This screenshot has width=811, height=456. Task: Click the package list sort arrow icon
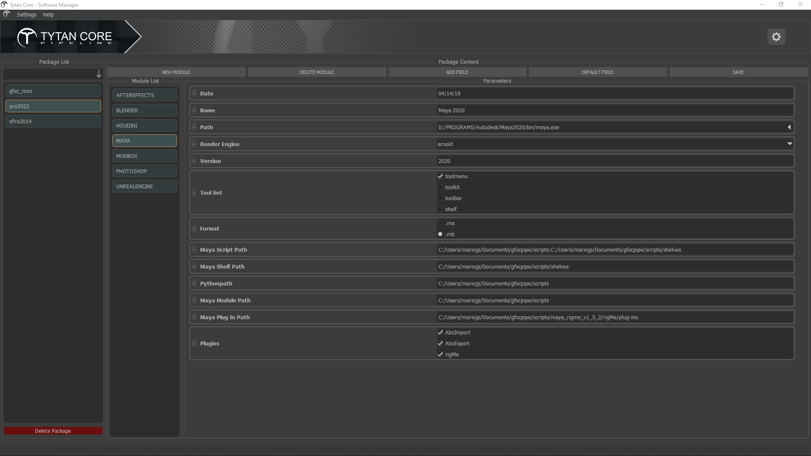tap(99, 74)
